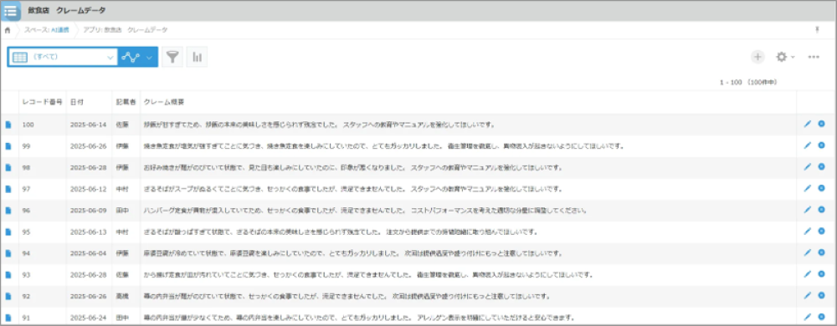Viewport: 837px width, 326px height.
Task: Go to home via house icon
Action: 8,30
